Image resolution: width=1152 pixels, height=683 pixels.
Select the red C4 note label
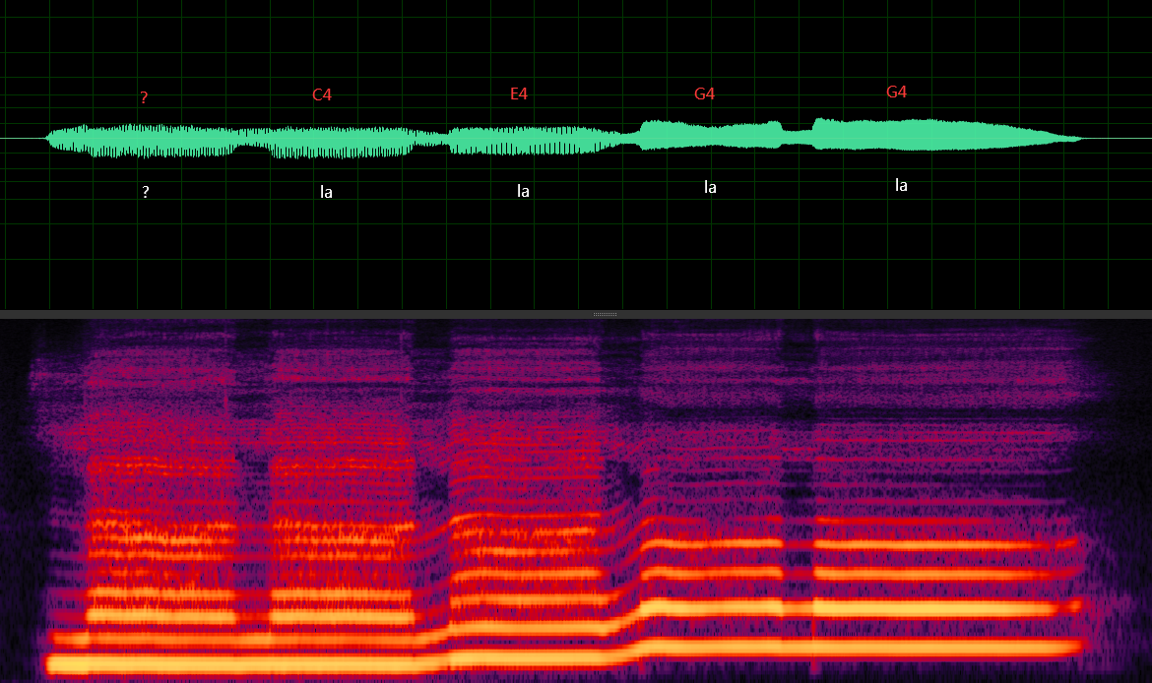322,94
